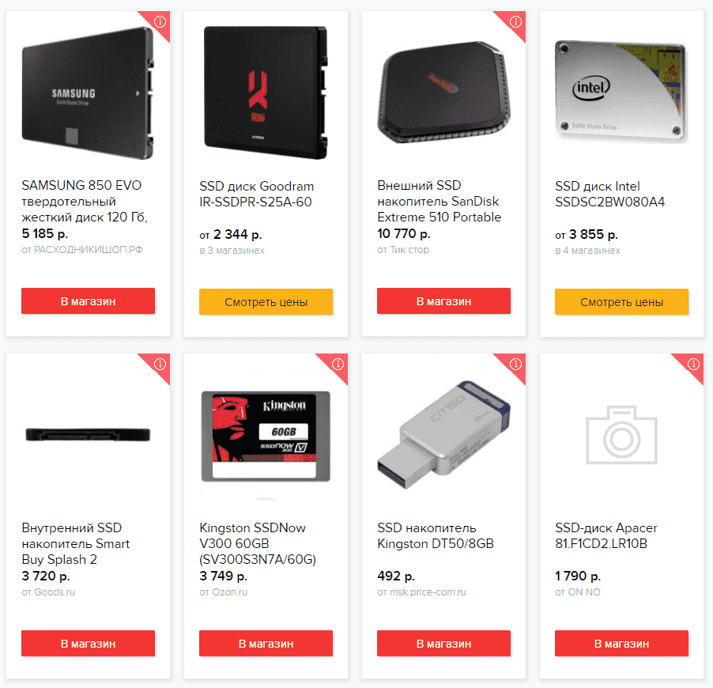
Task: Click info icon on Samsung 850 EVO card
Action: [160, 21]
